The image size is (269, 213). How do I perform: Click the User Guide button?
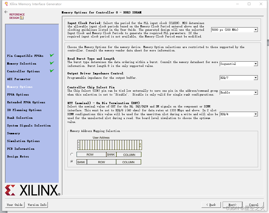coord(15,205)
